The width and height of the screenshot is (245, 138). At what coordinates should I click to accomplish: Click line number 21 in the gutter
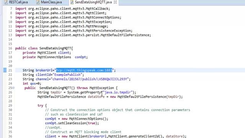[x=10, y=70]
